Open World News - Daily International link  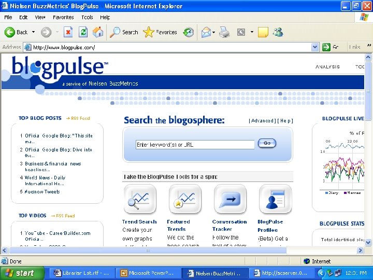45,180
